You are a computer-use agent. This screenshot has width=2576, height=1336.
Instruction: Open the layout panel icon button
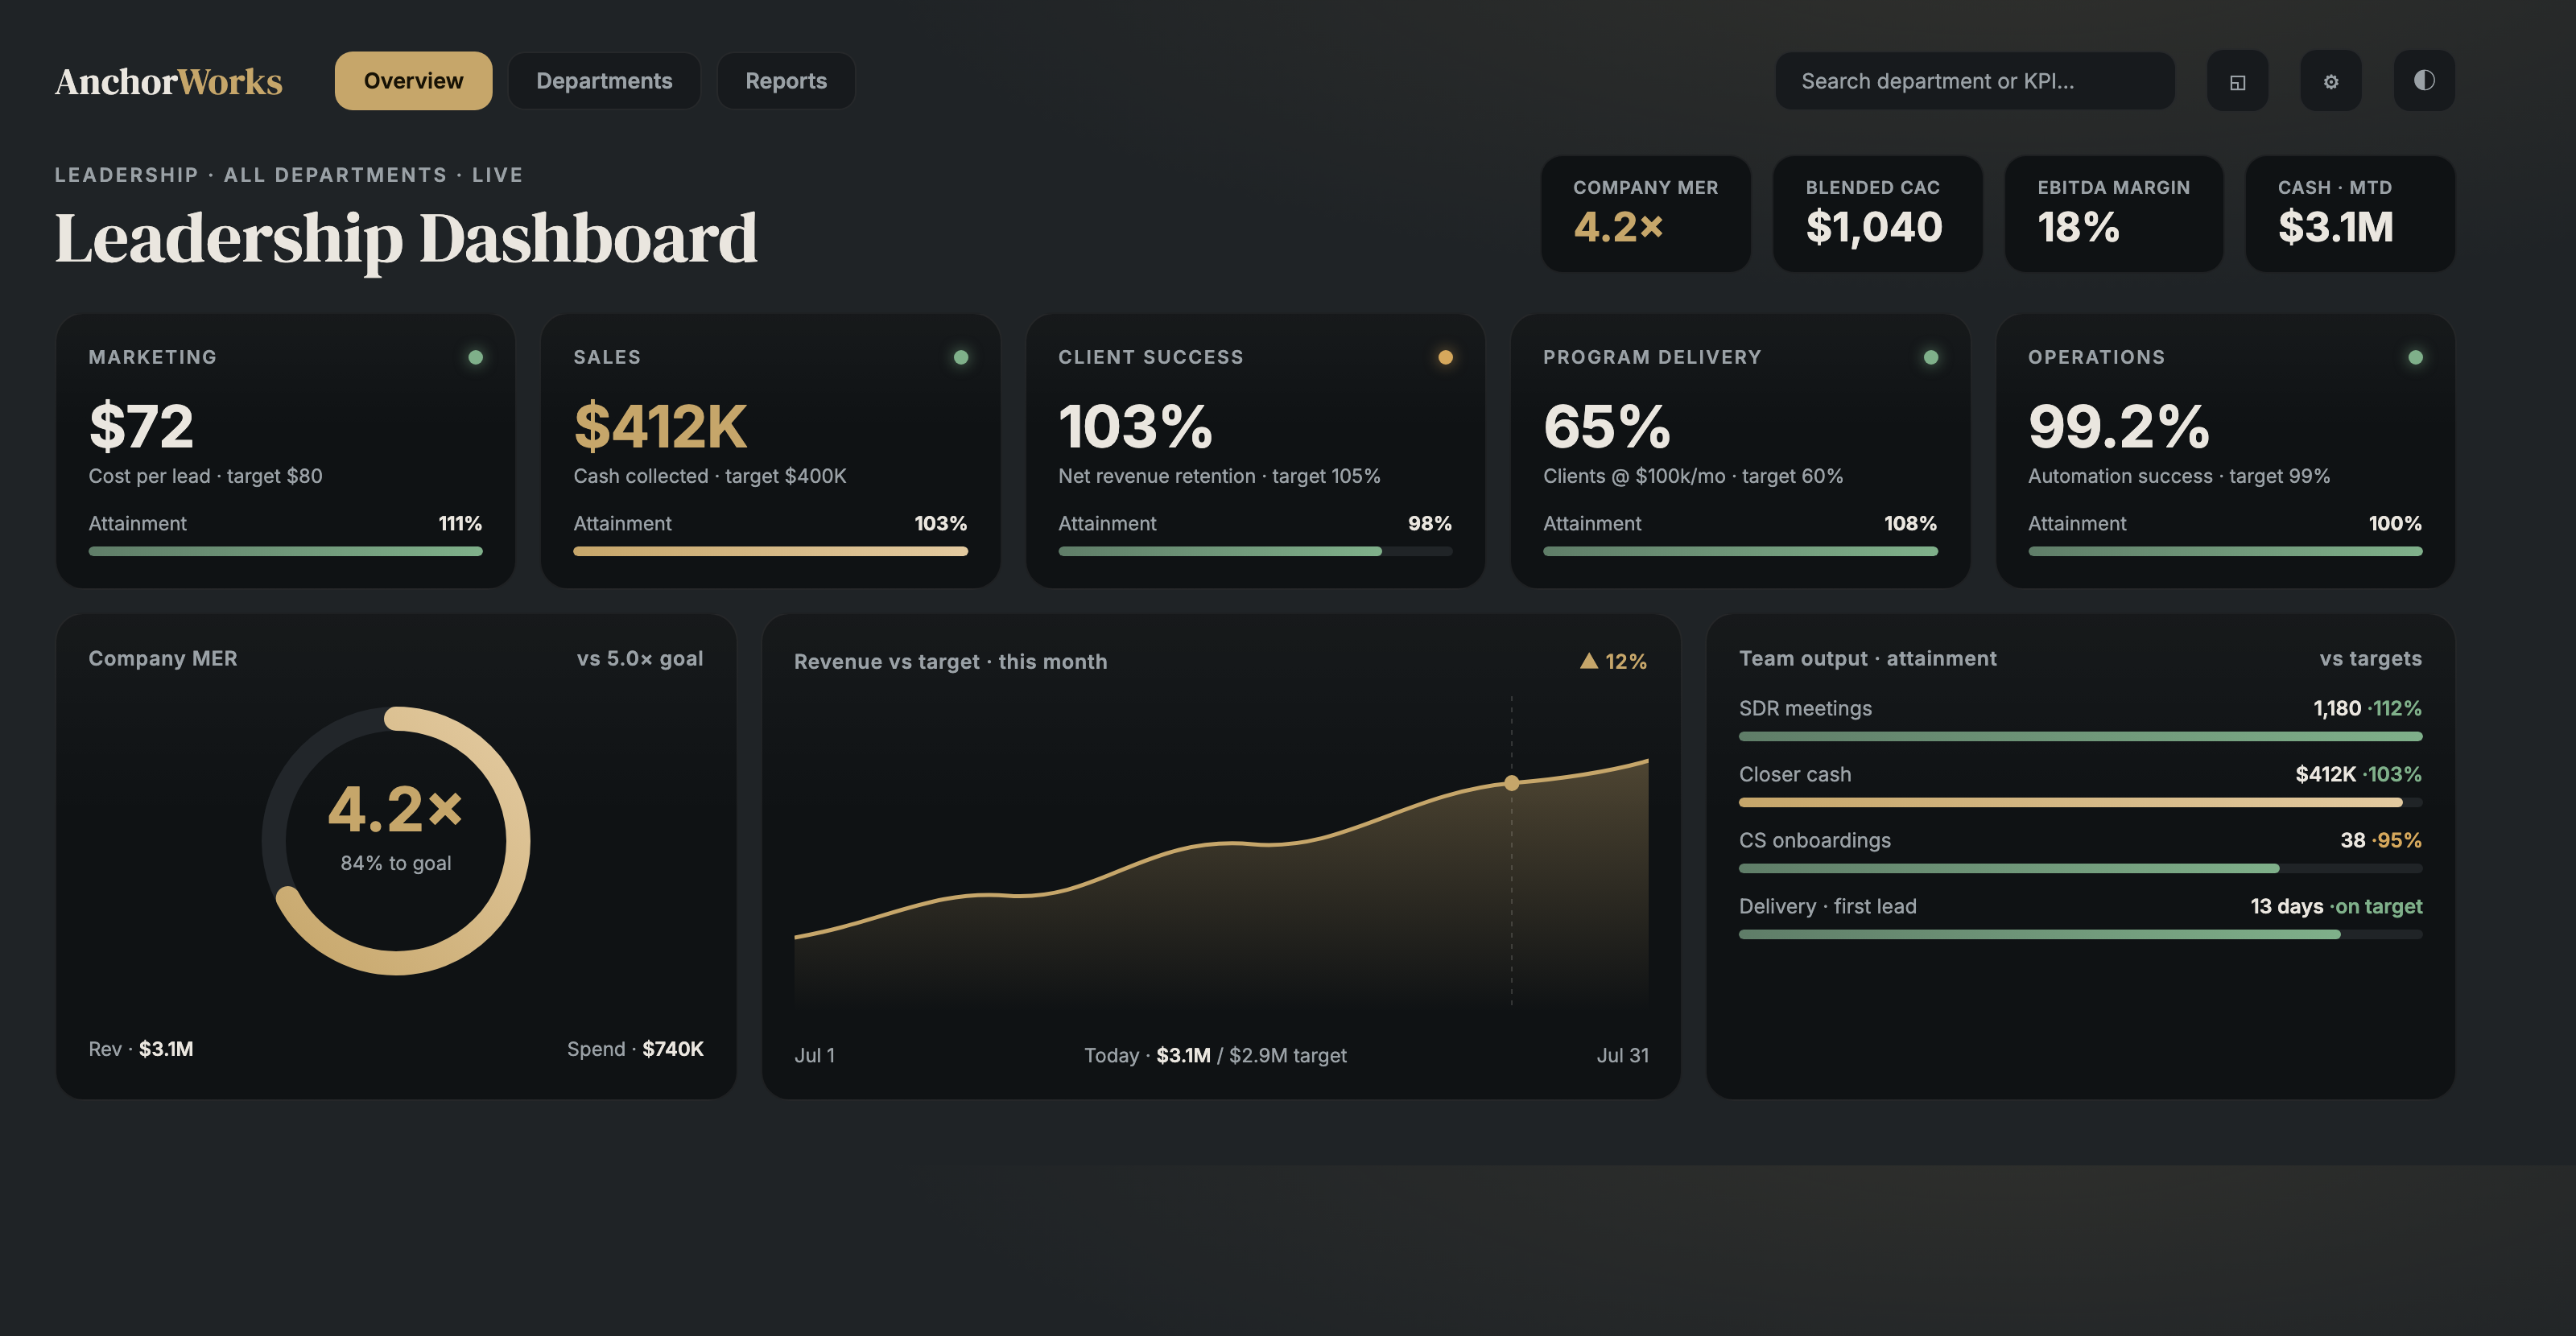(x=2237, y=81)
